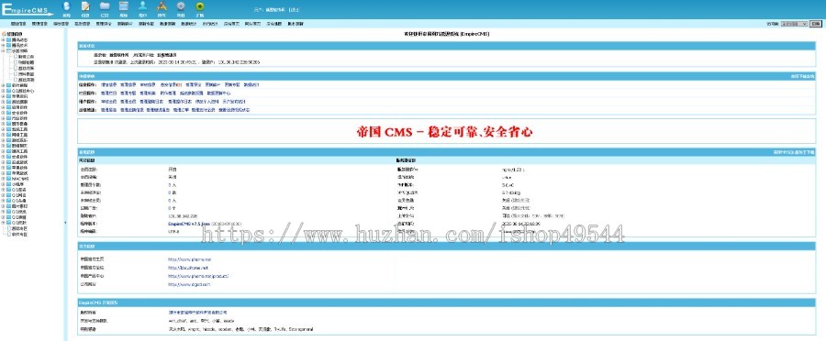Click the MAC folder icon in tree
Image resolution: width=826 pixels, height=341 pixels.
pyautogui.click(x=8, y=179)
